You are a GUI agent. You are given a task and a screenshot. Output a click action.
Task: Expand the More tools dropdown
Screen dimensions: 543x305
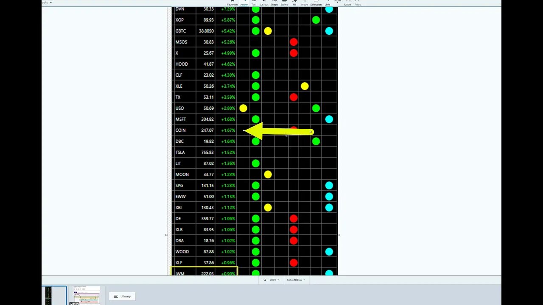[x=337, y=1]
